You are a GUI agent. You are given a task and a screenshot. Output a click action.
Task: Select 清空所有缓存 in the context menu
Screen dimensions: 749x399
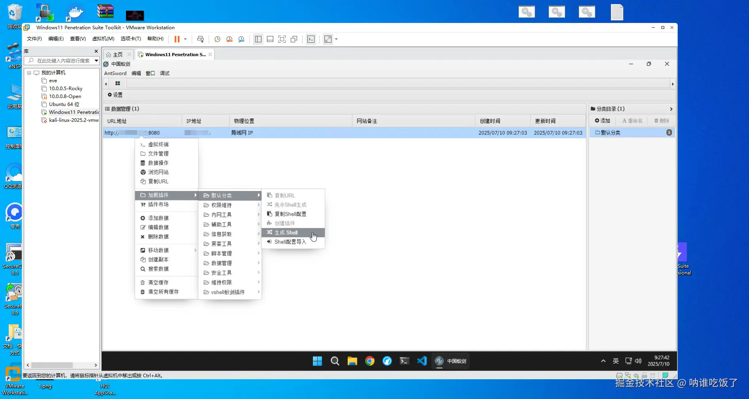pyautogui.click(x=166, y=292)
